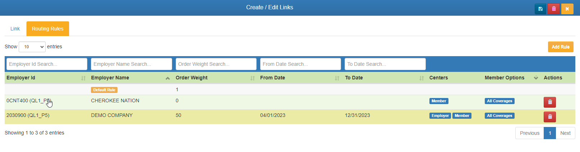
Task: Click the Centers column header
Action: pos(438,78)
